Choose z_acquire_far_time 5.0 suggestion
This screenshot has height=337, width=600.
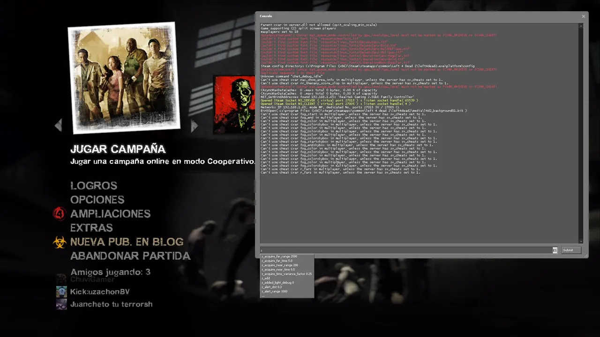click(277, 261)
